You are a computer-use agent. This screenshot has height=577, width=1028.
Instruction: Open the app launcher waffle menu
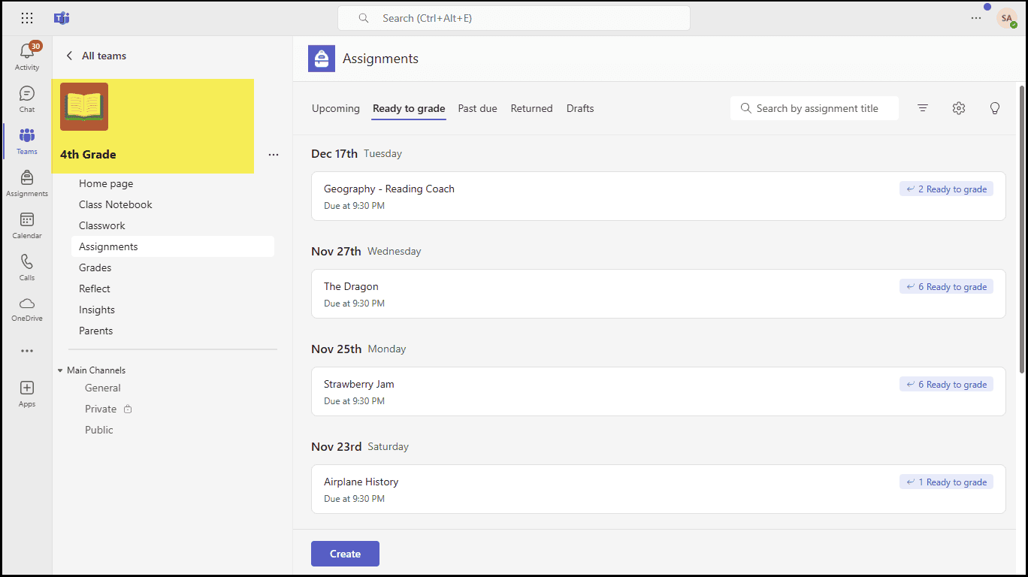pyautogui.click(x=26, y=17)
